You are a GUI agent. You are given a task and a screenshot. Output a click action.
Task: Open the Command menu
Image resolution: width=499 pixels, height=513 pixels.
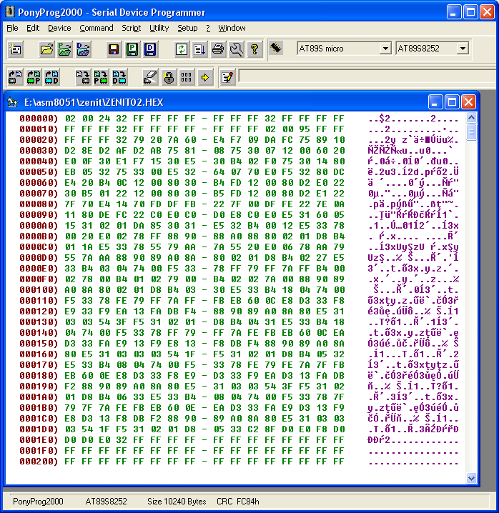tap(97, 28)
